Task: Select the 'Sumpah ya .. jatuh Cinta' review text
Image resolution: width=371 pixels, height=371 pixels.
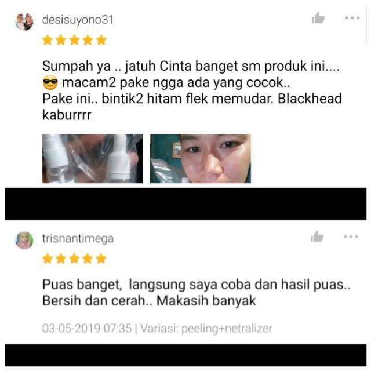Action: click(x=192, y=90)
